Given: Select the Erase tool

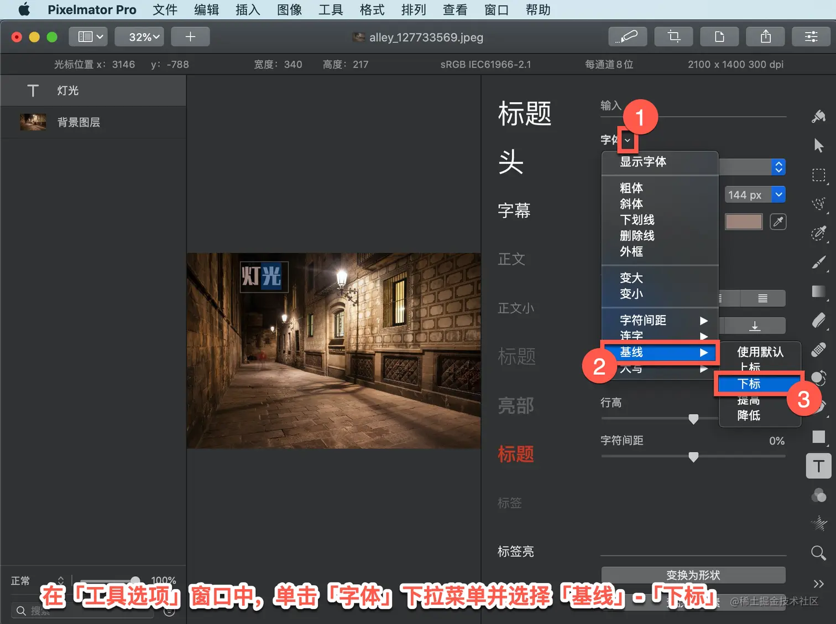Looking at the screenshot, I should click(x=819, y=321).
